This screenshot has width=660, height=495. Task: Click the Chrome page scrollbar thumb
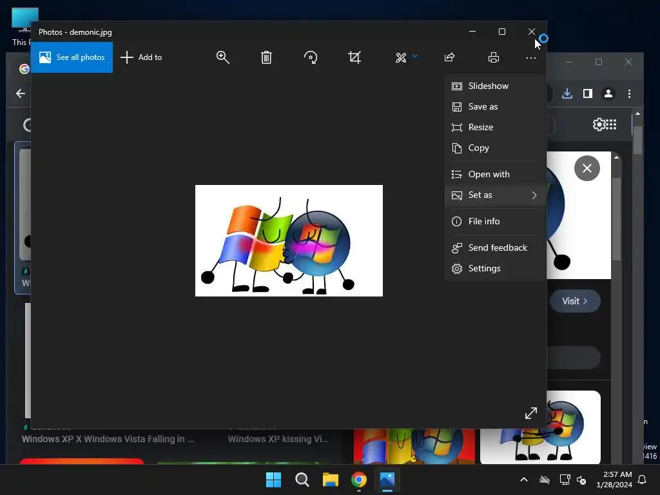[637, 141]
